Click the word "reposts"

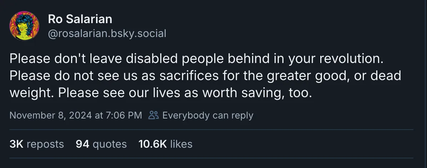[45, 144]
